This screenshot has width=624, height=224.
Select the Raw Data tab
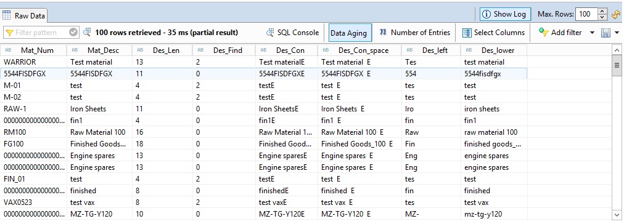24,16
